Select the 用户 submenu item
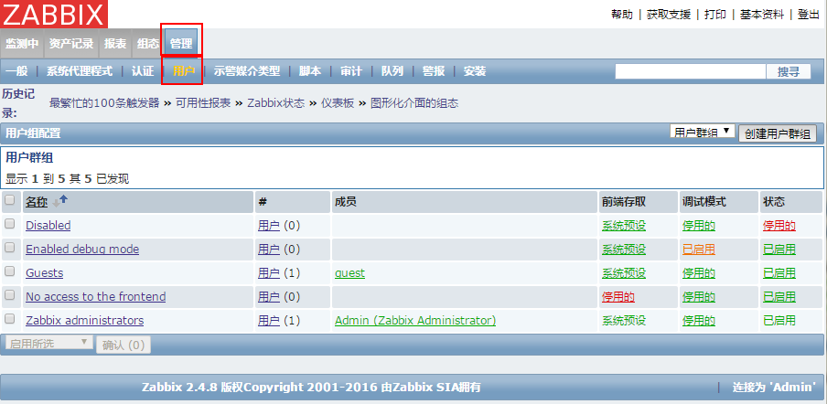This screenshot has width=827, height=404. click(184, 71)
